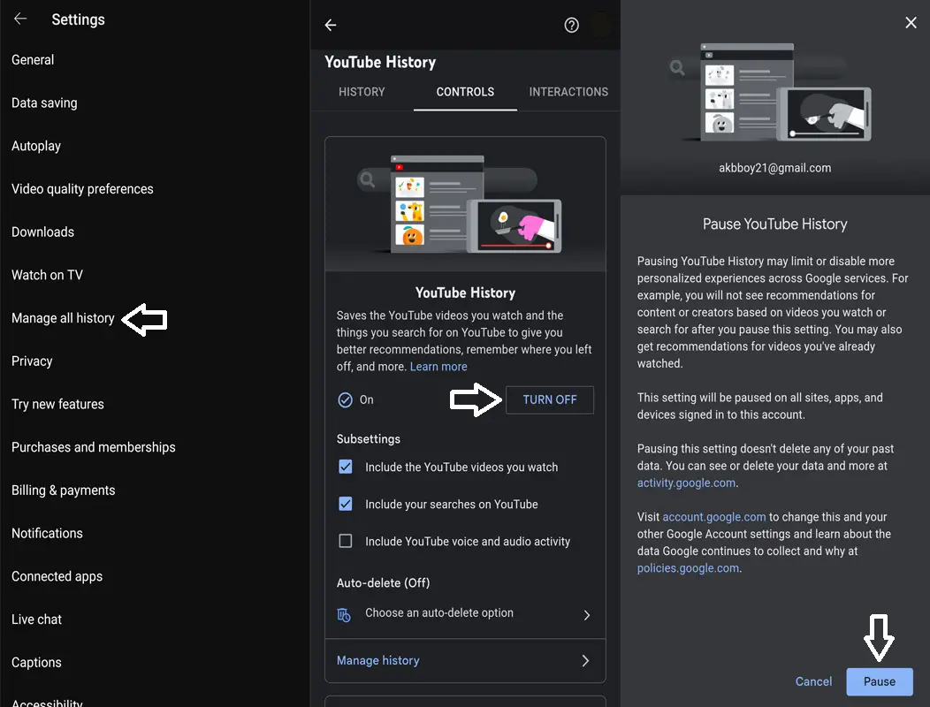Toggle Include the YouTube videos you watch
930x707 pixels.
345,467
